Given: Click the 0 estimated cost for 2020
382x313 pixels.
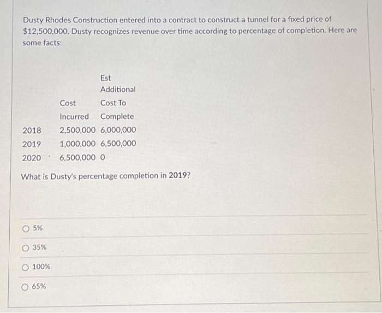Looking at the screenshot, I should tap(103, 157).
